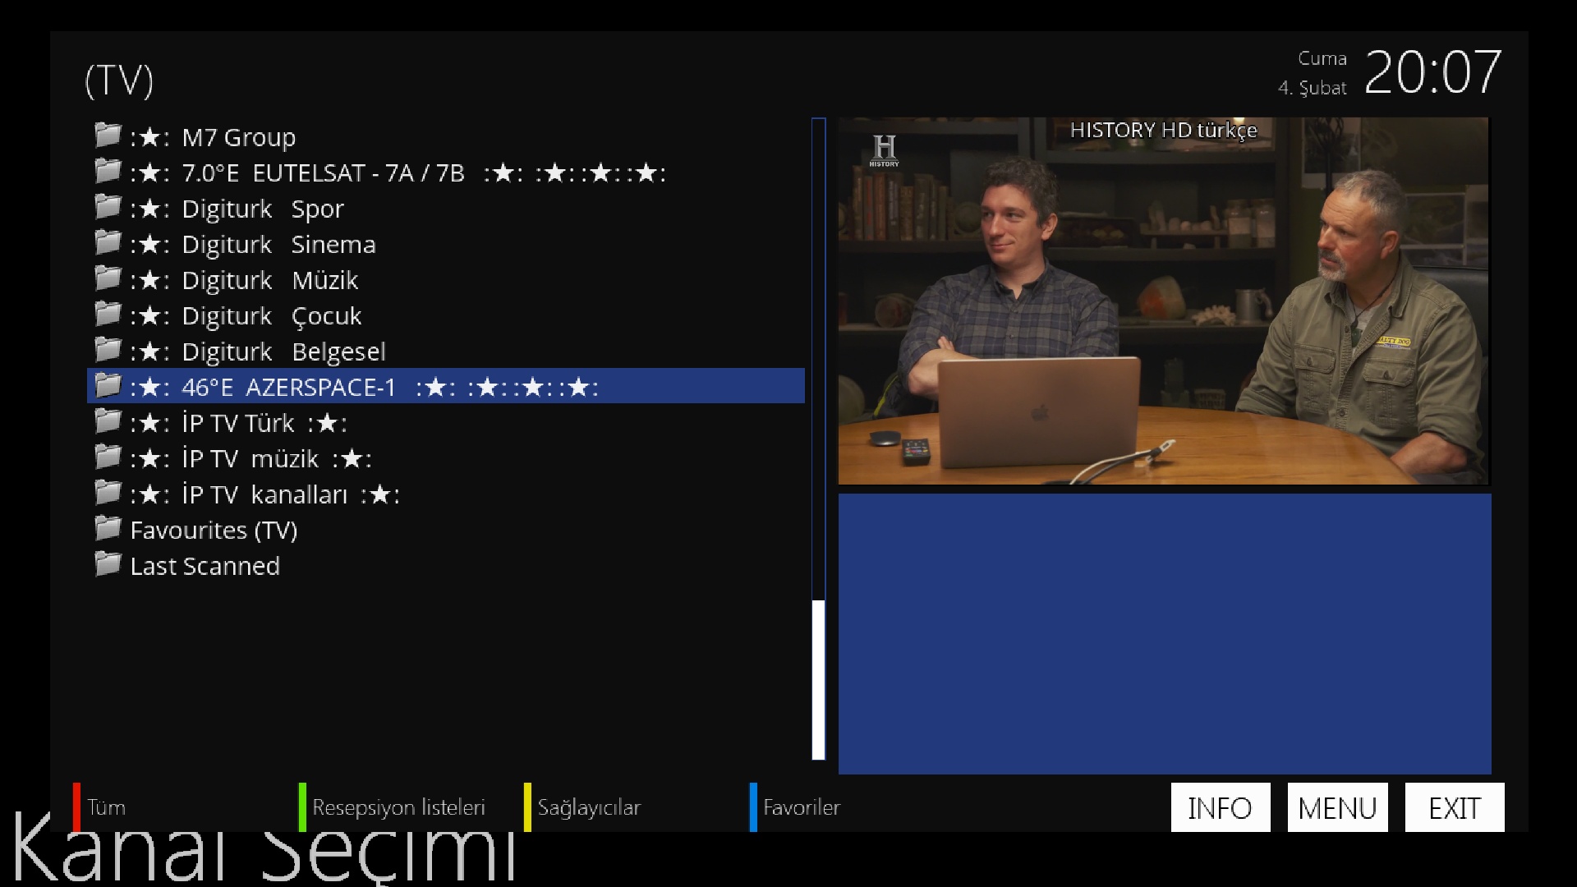Screen dimensions: 1577x887
Task: Click folder icon of 46°E AZERSPACE-1 row
Action: pyautogui.click(x=108, y=385)
